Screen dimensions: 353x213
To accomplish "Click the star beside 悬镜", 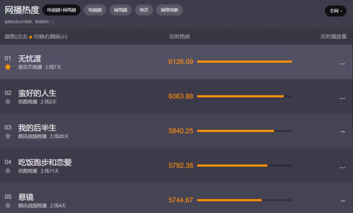I will [x=8, y=205].
